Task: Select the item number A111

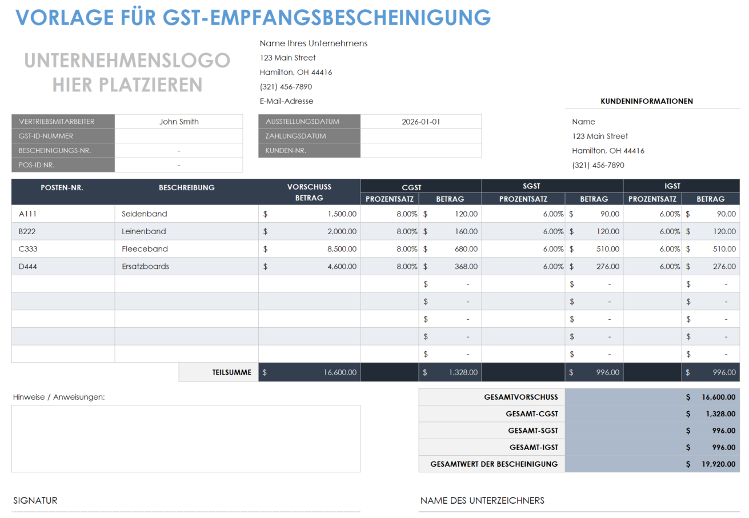Action: pyautogui.click(x=29, y=214)
